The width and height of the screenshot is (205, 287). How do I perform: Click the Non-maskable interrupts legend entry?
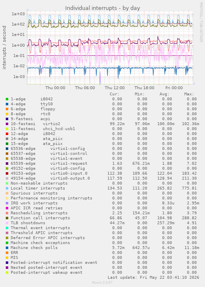pyautogui.click(x=39, y=183)
